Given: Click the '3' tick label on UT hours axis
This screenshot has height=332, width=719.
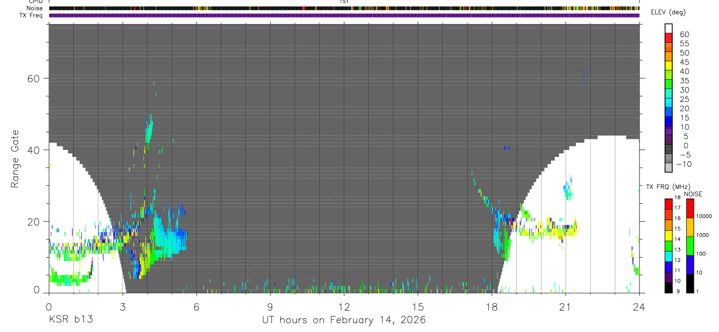Looking at the screenshot, I should [123, 306].
